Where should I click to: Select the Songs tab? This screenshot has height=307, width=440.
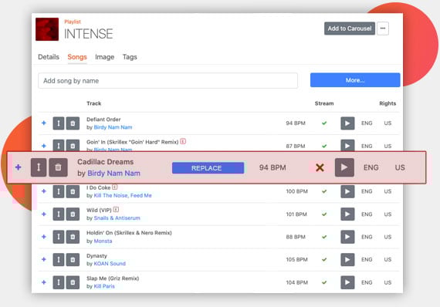point(77,57)
